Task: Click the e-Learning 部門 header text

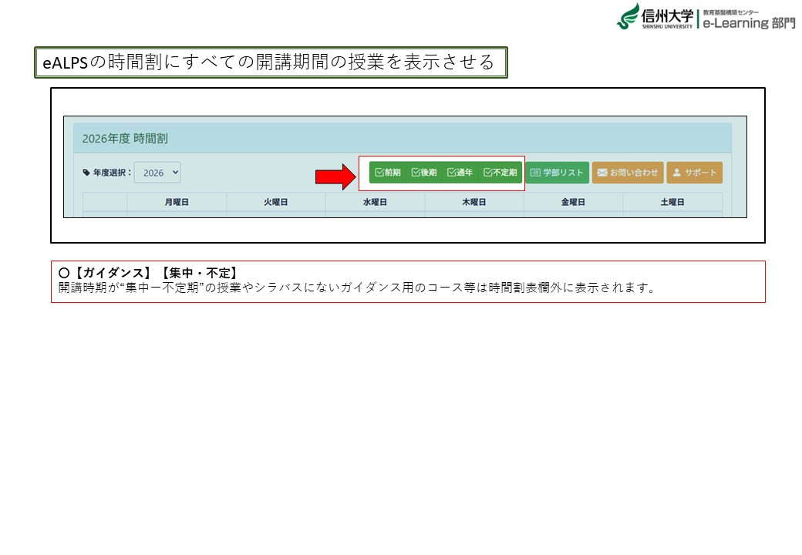Action: pyautogui.click(x=749, y=22)
